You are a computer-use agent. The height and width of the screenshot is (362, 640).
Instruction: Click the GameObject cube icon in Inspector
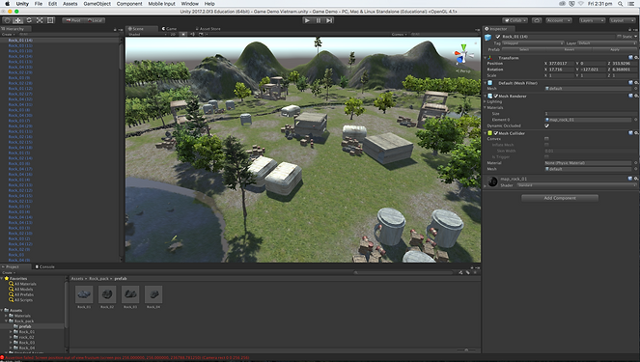point(487,37)
